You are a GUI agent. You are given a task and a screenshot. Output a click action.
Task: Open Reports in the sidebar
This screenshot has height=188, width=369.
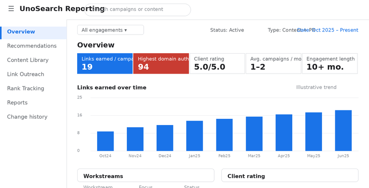[x=17, y=102]
